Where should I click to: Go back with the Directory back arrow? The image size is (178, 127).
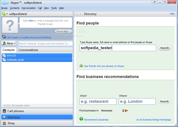coord(77,14)
